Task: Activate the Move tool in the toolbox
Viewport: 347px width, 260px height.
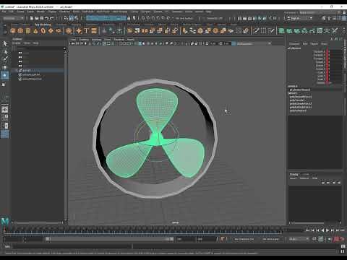Action: pyautogui.click(x=5, y=67)
